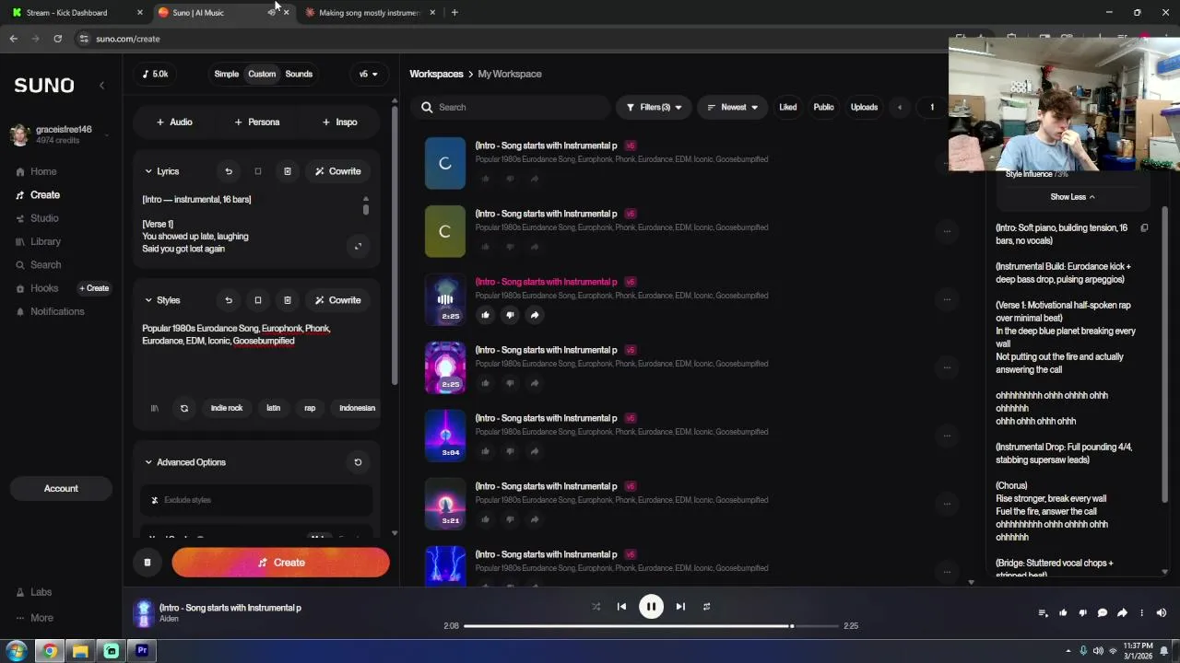This screenshot has height=663, width=1180.
Task: Add the rap style tag
Action: click(x=310, y=408)
